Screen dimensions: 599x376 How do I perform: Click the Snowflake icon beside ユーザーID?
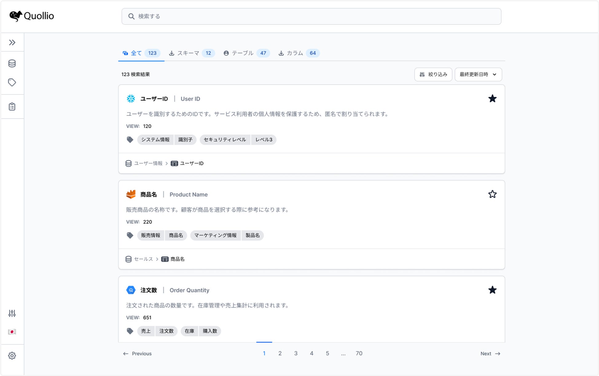131,99
